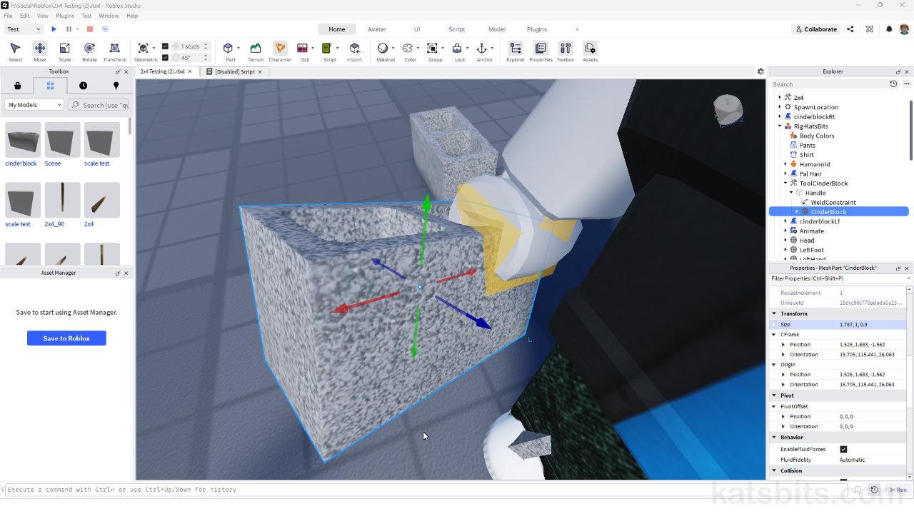
Task: Click the Size value 1.787, 1, 0.9
Action: [x=854, y=325]
